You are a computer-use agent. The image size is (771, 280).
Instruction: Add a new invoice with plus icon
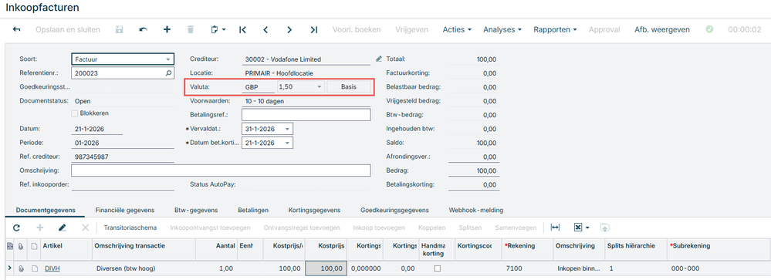167,29
